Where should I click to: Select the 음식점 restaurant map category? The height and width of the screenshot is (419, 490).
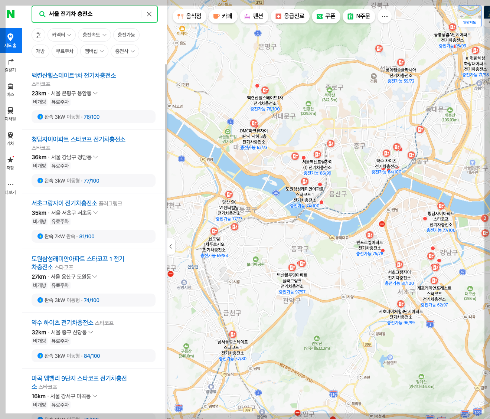189,16
